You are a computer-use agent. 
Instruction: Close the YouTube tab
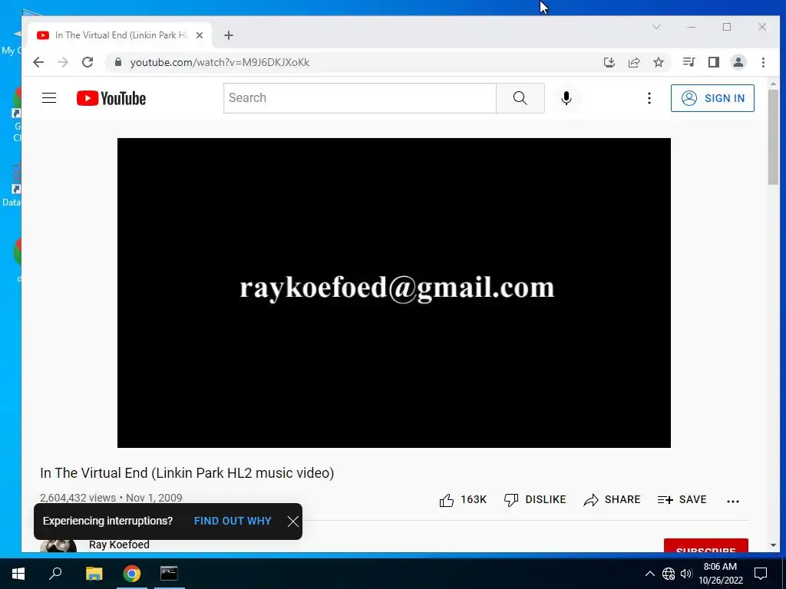click(x=200, y=35)
